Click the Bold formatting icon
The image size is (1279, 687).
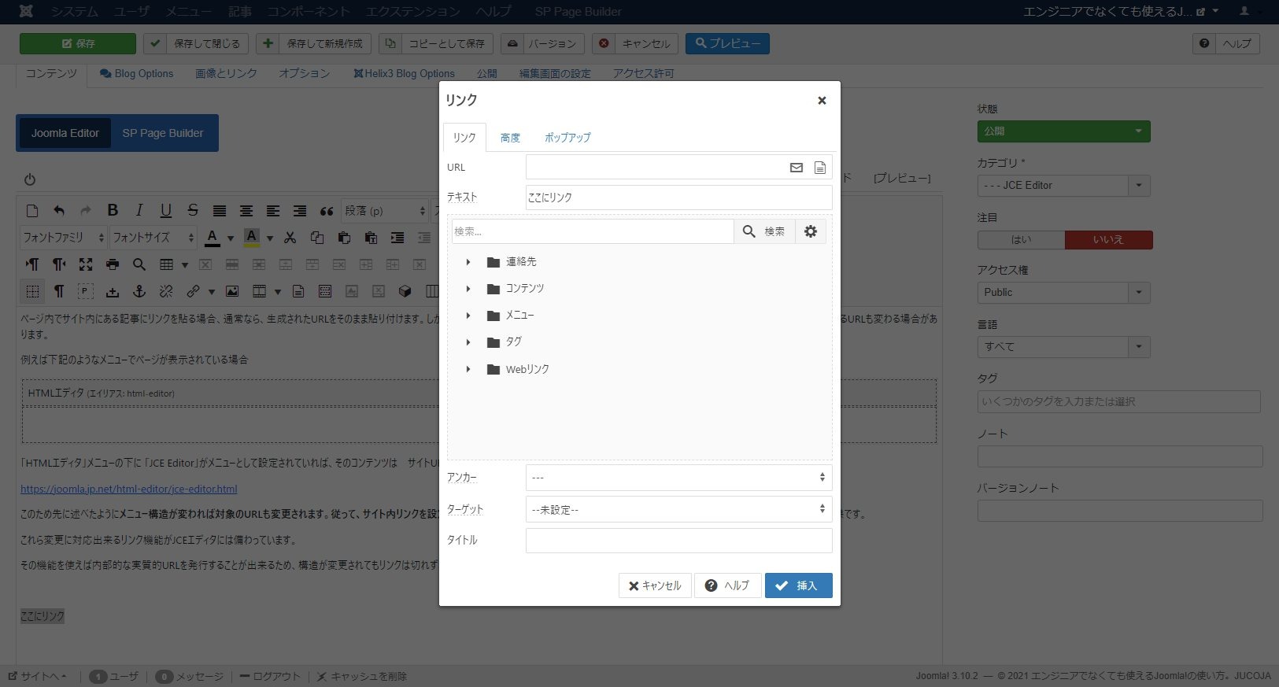click(x=113, y=210)
